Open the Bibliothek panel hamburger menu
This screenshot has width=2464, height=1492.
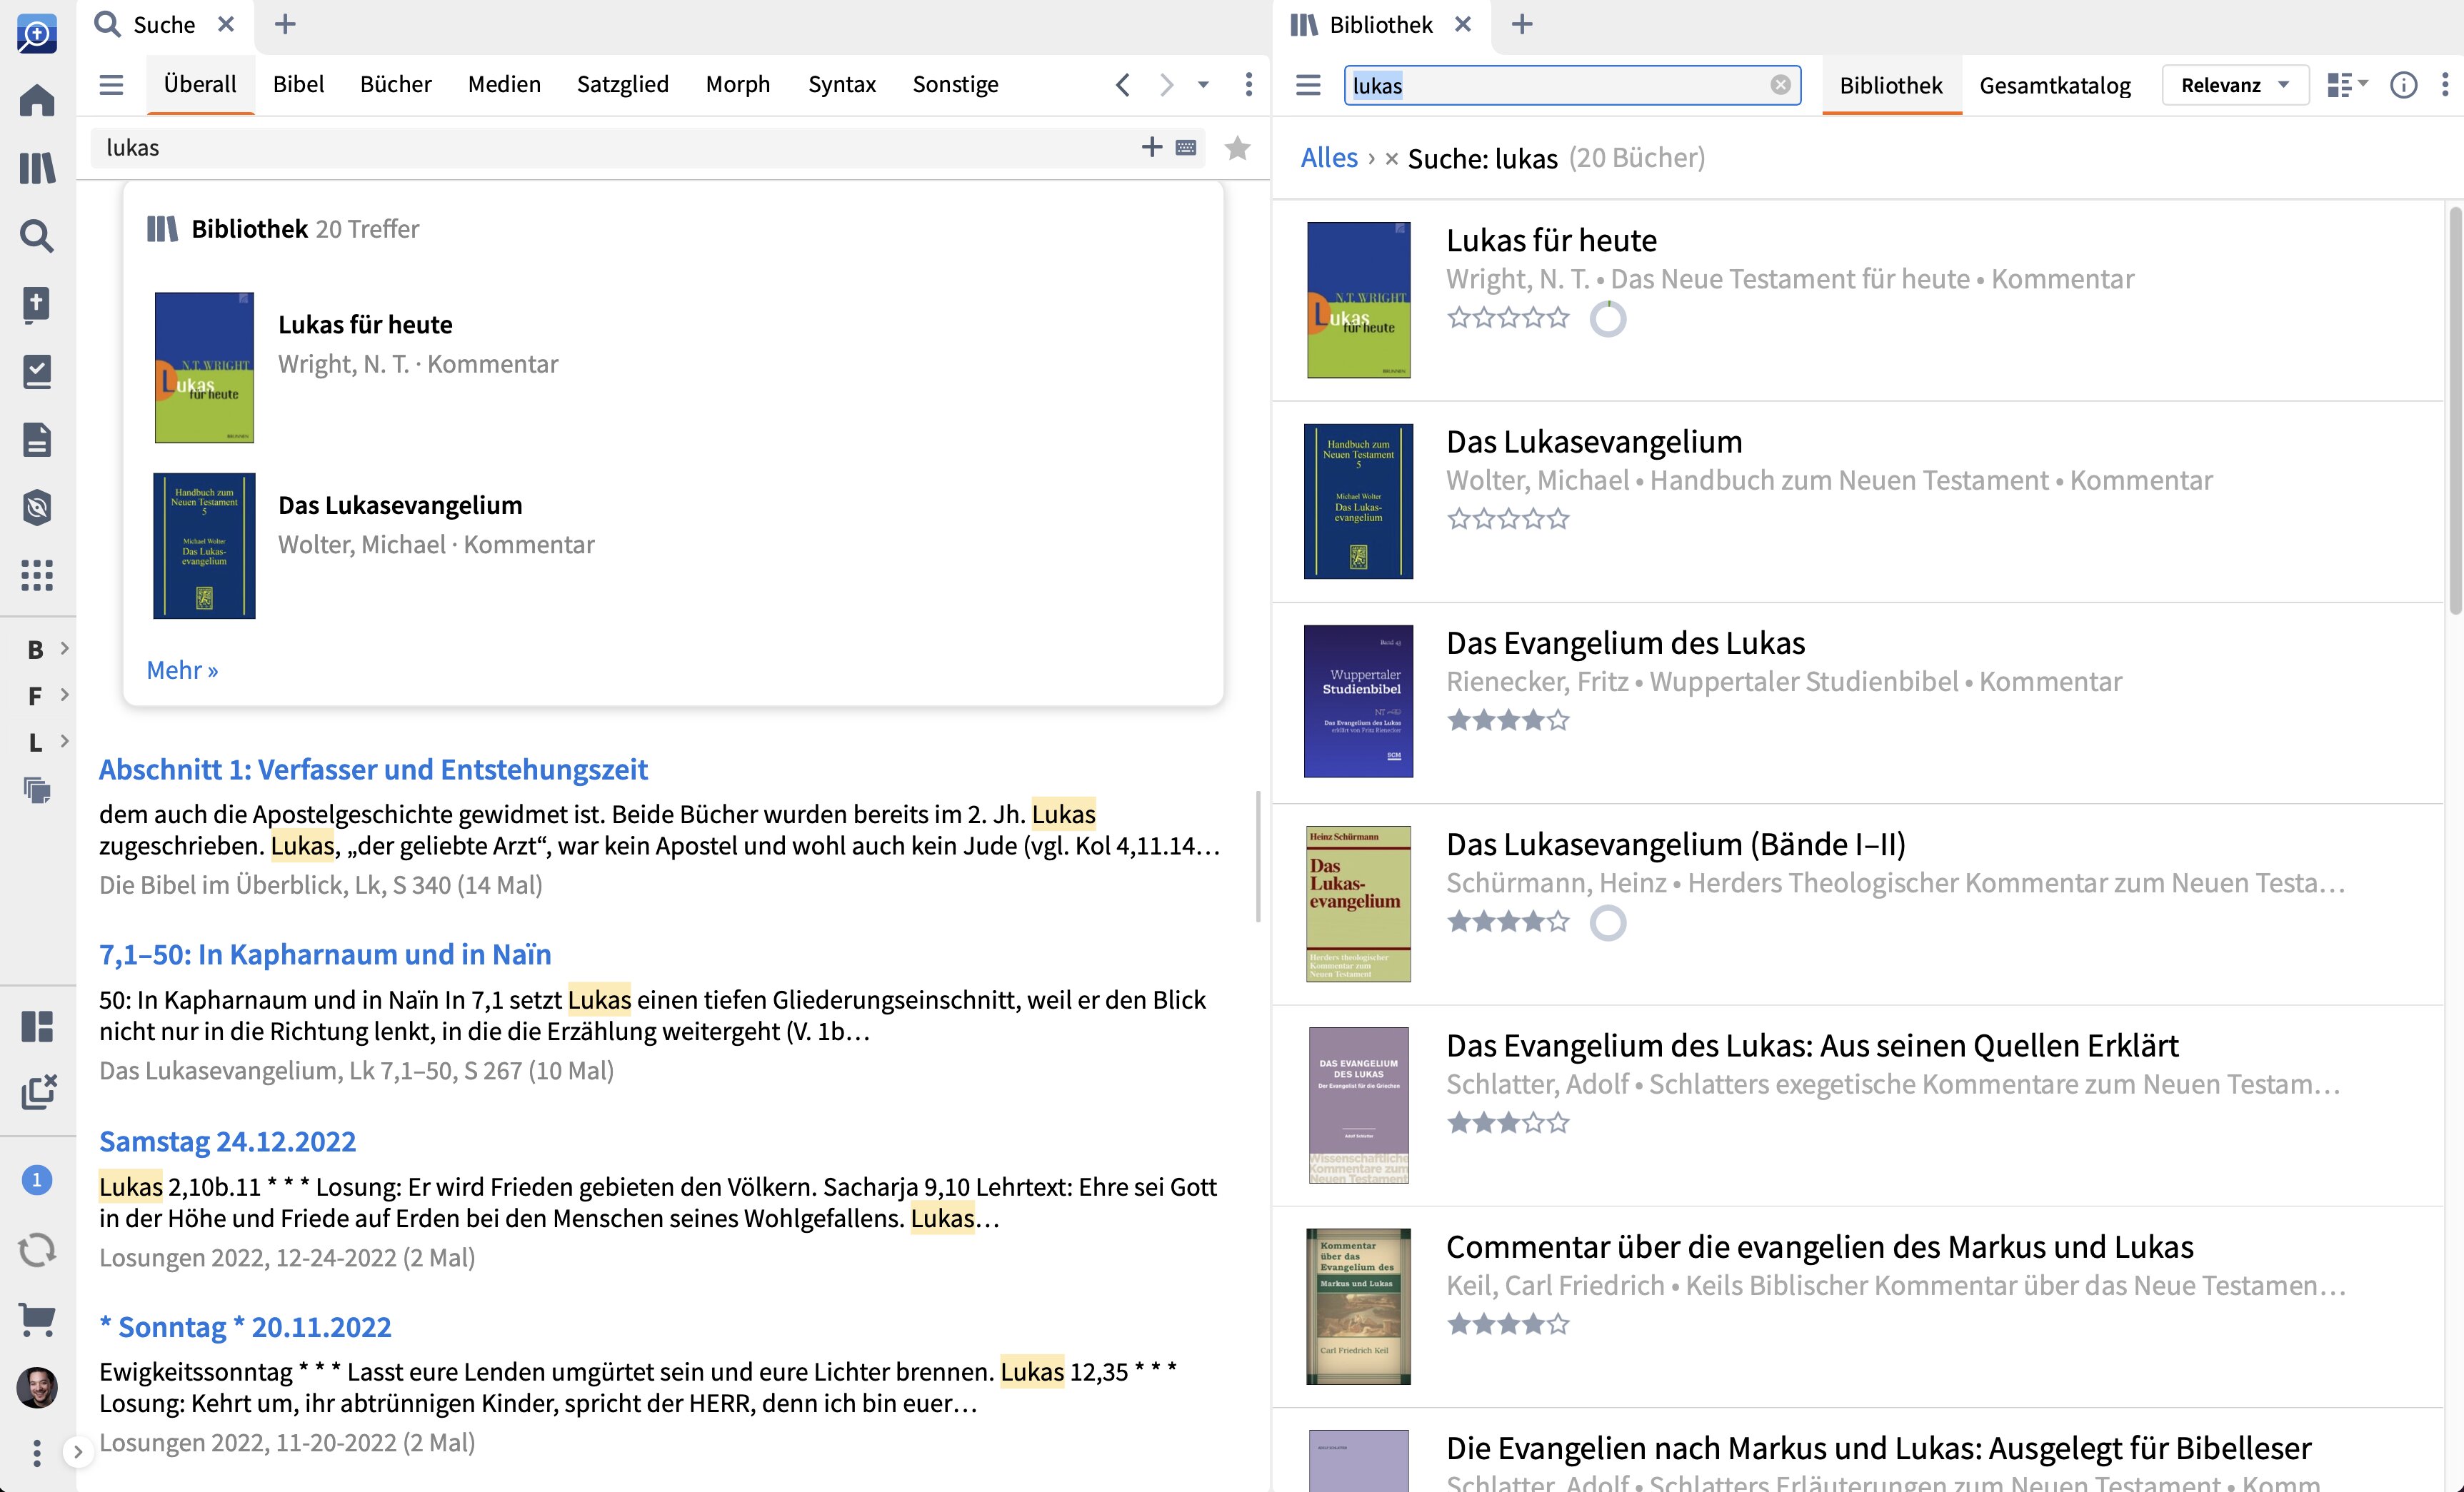[1308, 85]
